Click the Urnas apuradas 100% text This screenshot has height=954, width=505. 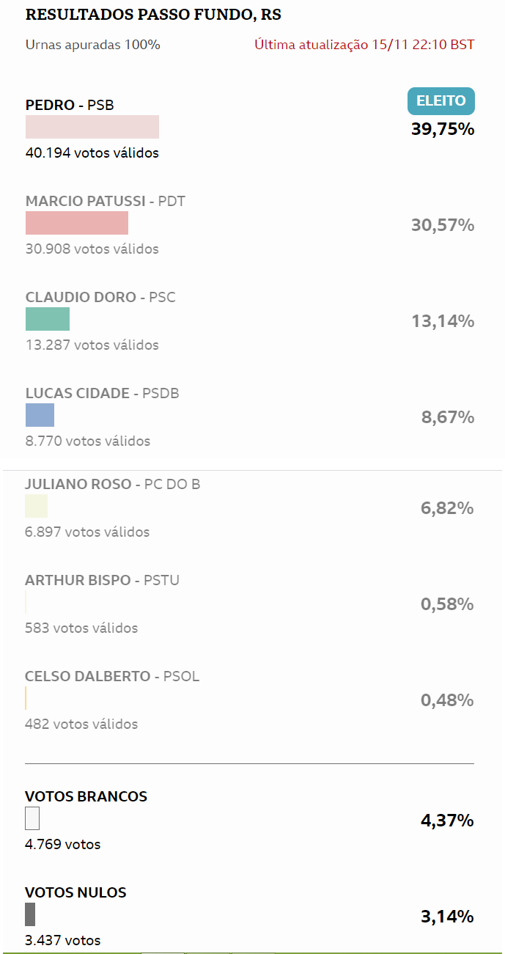92,45
